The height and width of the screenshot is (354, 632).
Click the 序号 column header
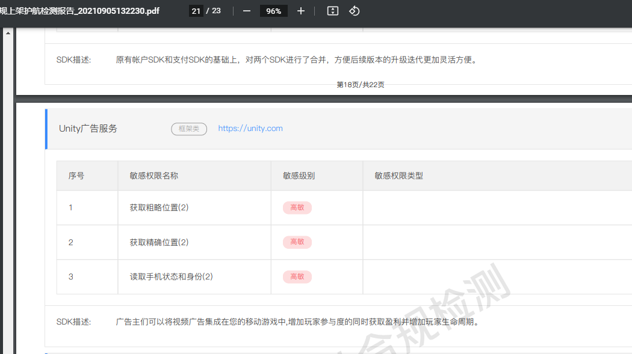coord(76,175)
